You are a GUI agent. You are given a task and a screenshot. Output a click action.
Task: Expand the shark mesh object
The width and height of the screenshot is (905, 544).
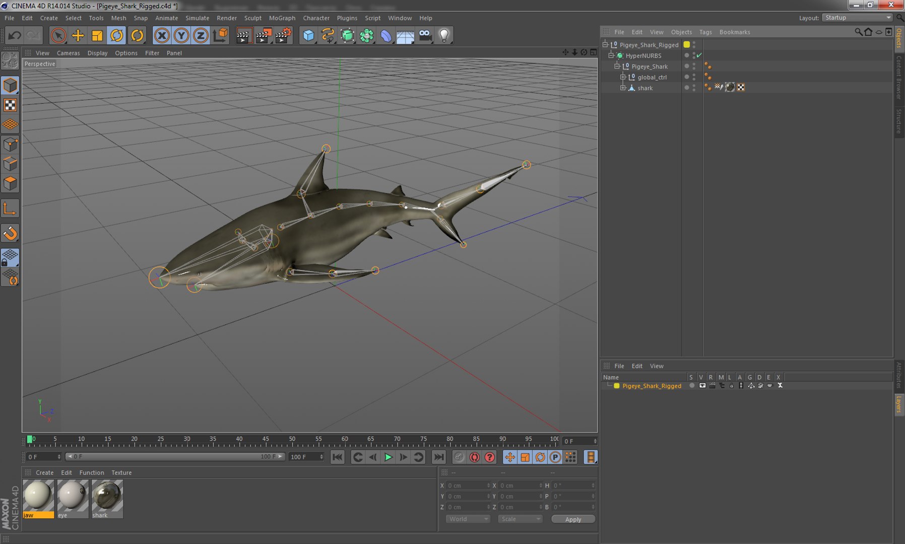pyautogui.click(x=623, y=88)
